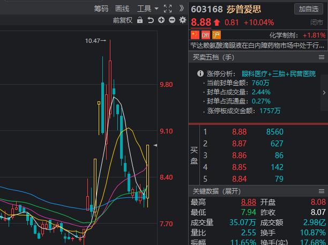
Task: Click the China flag icon
Action: tap(195, 35)
